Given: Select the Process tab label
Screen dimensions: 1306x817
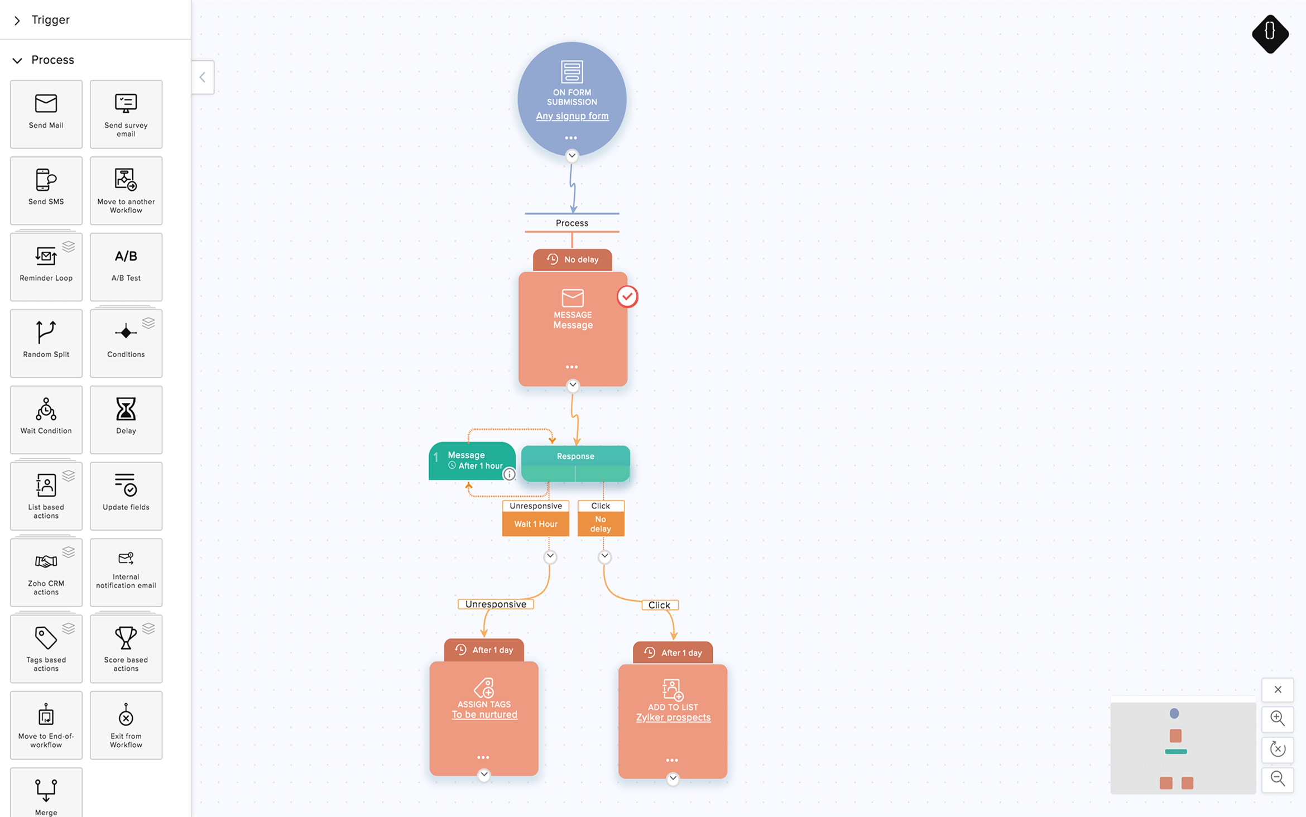Looking at the screenshot, I should point(52,59).
